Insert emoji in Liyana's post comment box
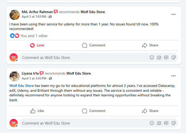186x133 pixels. coord(152,123)
